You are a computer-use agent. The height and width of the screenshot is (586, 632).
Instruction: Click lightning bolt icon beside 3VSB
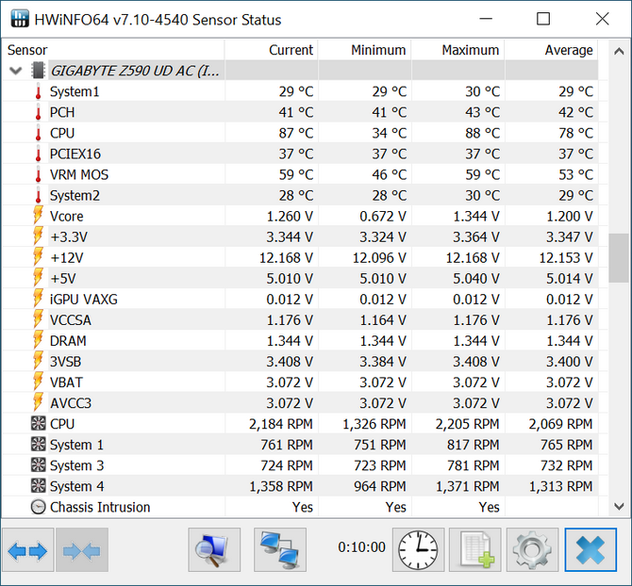tap(38, 361)
